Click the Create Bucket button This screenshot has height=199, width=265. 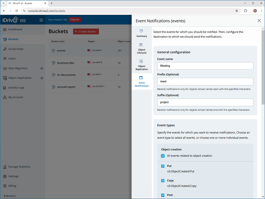86,31
